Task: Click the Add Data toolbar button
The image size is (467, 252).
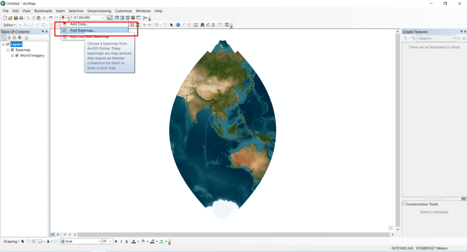Action: pyautogui.click(x=63, y=18)
